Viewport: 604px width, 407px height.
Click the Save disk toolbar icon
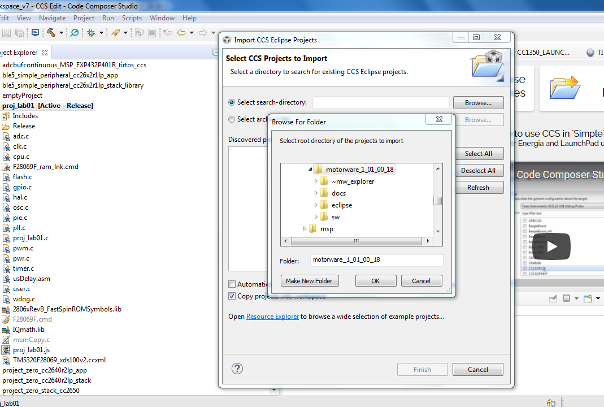point(6,33)
